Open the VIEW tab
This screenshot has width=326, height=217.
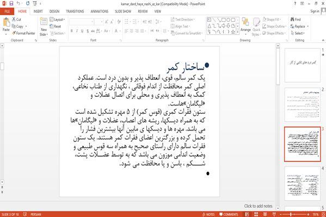click(158, 11)
